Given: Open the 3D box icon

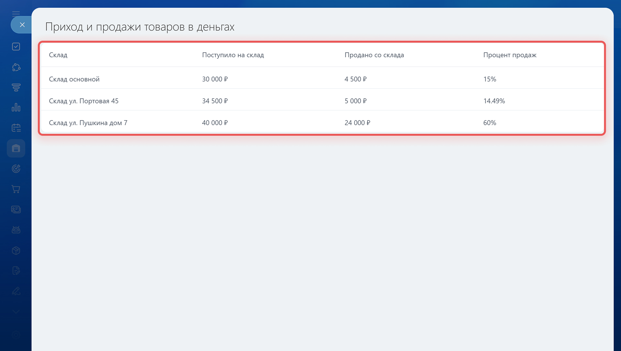Looking at the screenshot, I should click(16, 250).
